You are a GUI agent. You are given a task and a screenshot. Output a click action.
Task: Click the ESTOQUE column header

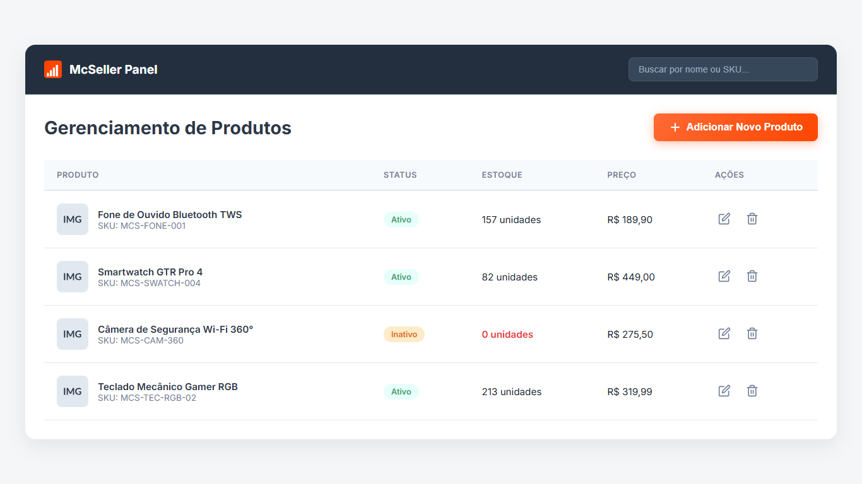(x=502, y=175)
